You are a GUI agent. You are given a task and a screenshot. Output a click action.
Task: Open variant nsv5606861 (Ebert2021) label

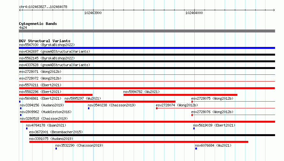click(x=40, y=98)
